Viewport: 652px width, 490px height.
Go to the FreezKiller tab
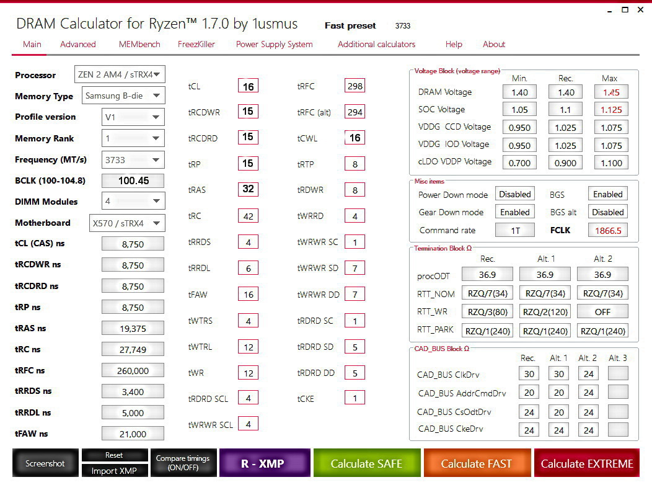click(x=196, y=44)
